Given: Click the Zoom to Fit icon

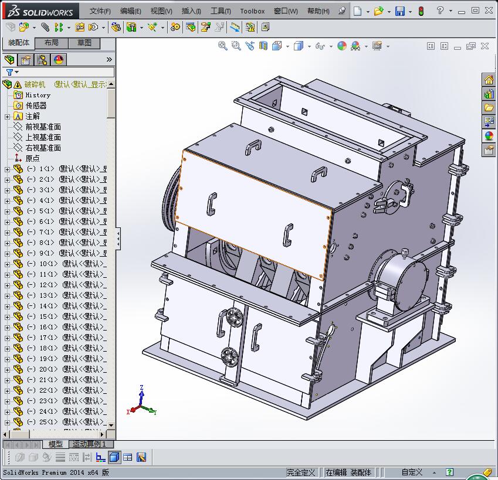Looking at the screenshot, I should pos(223,46).
